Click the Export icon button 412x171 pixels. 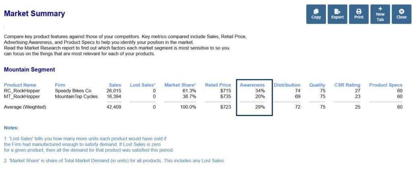[x=337, y=14]
